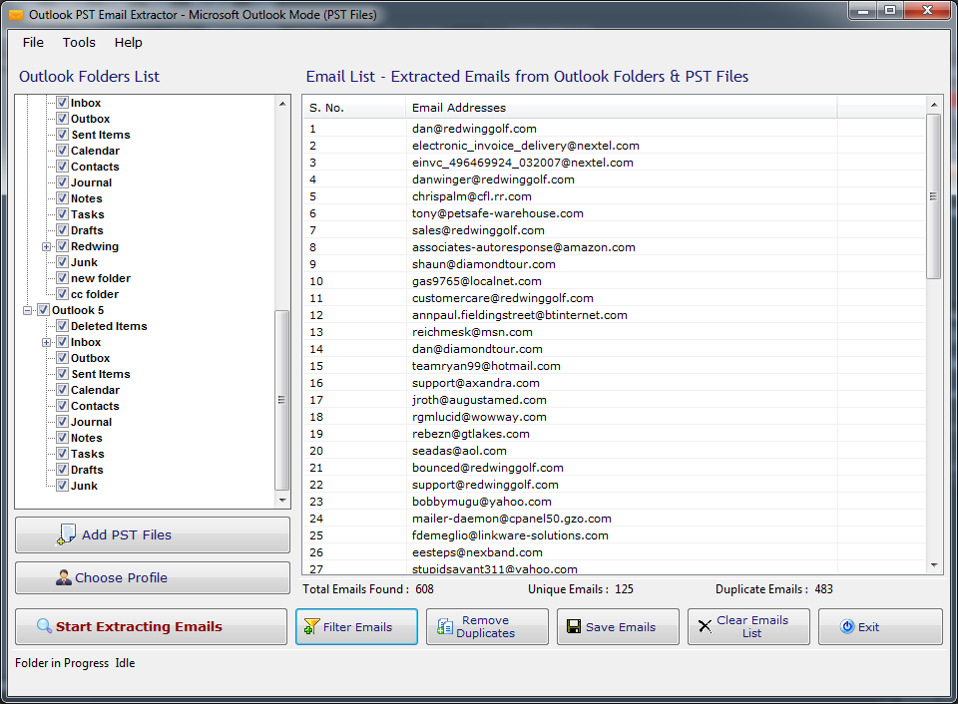
Task: Toggle the Deleted Items checkbox
Action: (62, 326)
